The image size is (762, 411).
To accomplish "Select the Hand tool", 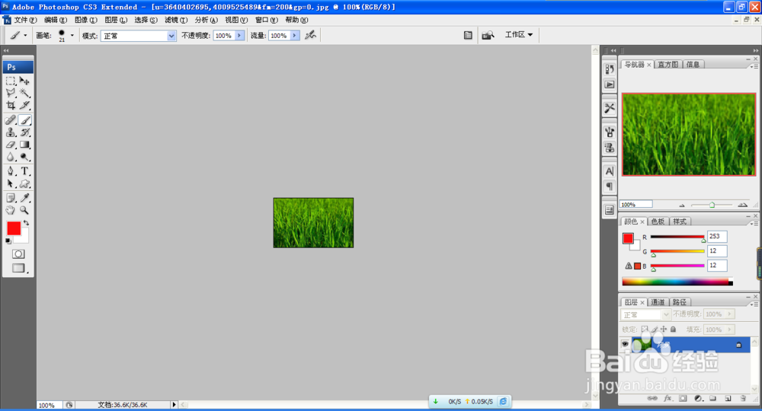I will tap(11, 210).
